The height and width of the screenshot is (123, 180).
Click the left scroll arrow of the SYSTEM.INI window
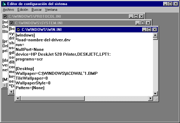point(11,92)
